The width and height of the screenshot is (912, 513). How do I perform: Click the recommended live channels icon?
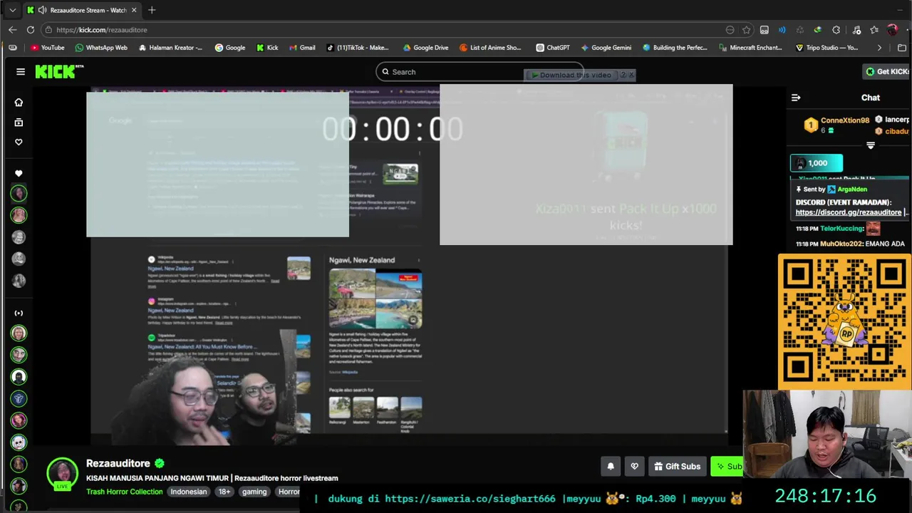click(19, 313)
